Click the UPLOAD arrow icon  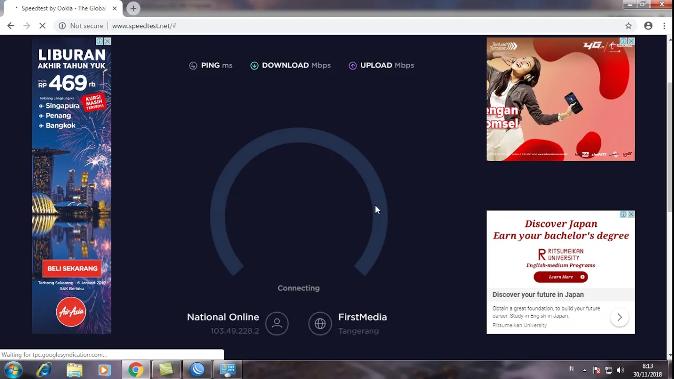[x=353, y=66]
